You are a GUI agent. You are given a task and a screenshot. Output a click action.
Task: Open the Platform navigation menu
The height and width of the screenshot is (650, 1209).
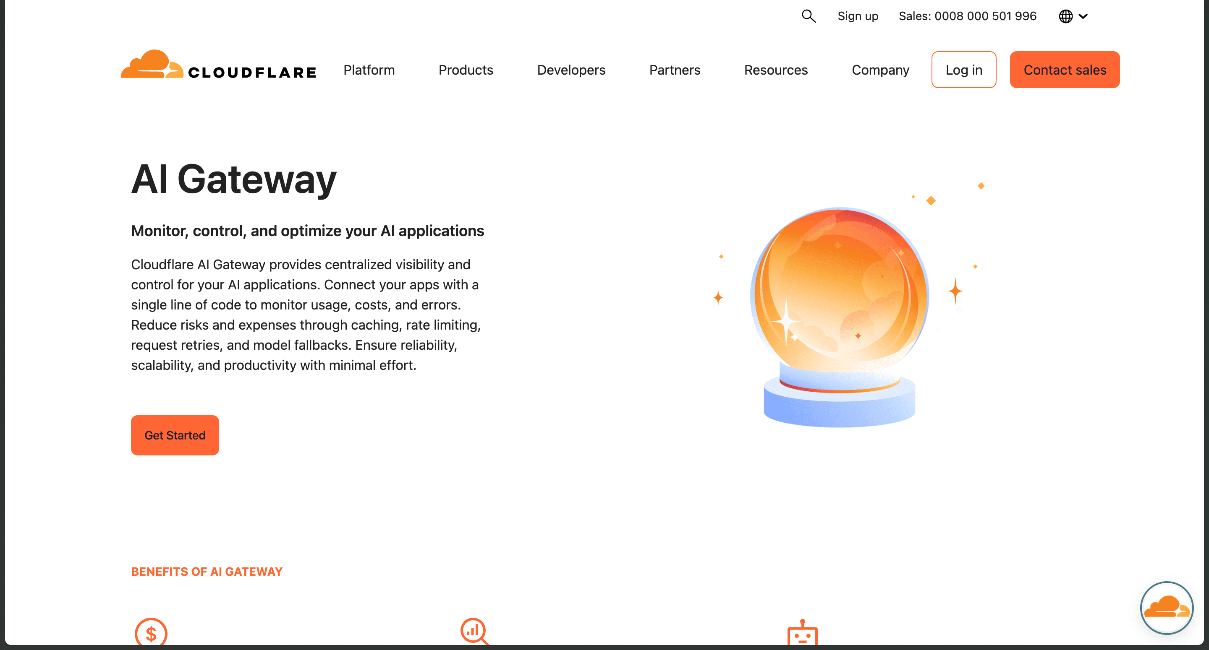(369, 70)
